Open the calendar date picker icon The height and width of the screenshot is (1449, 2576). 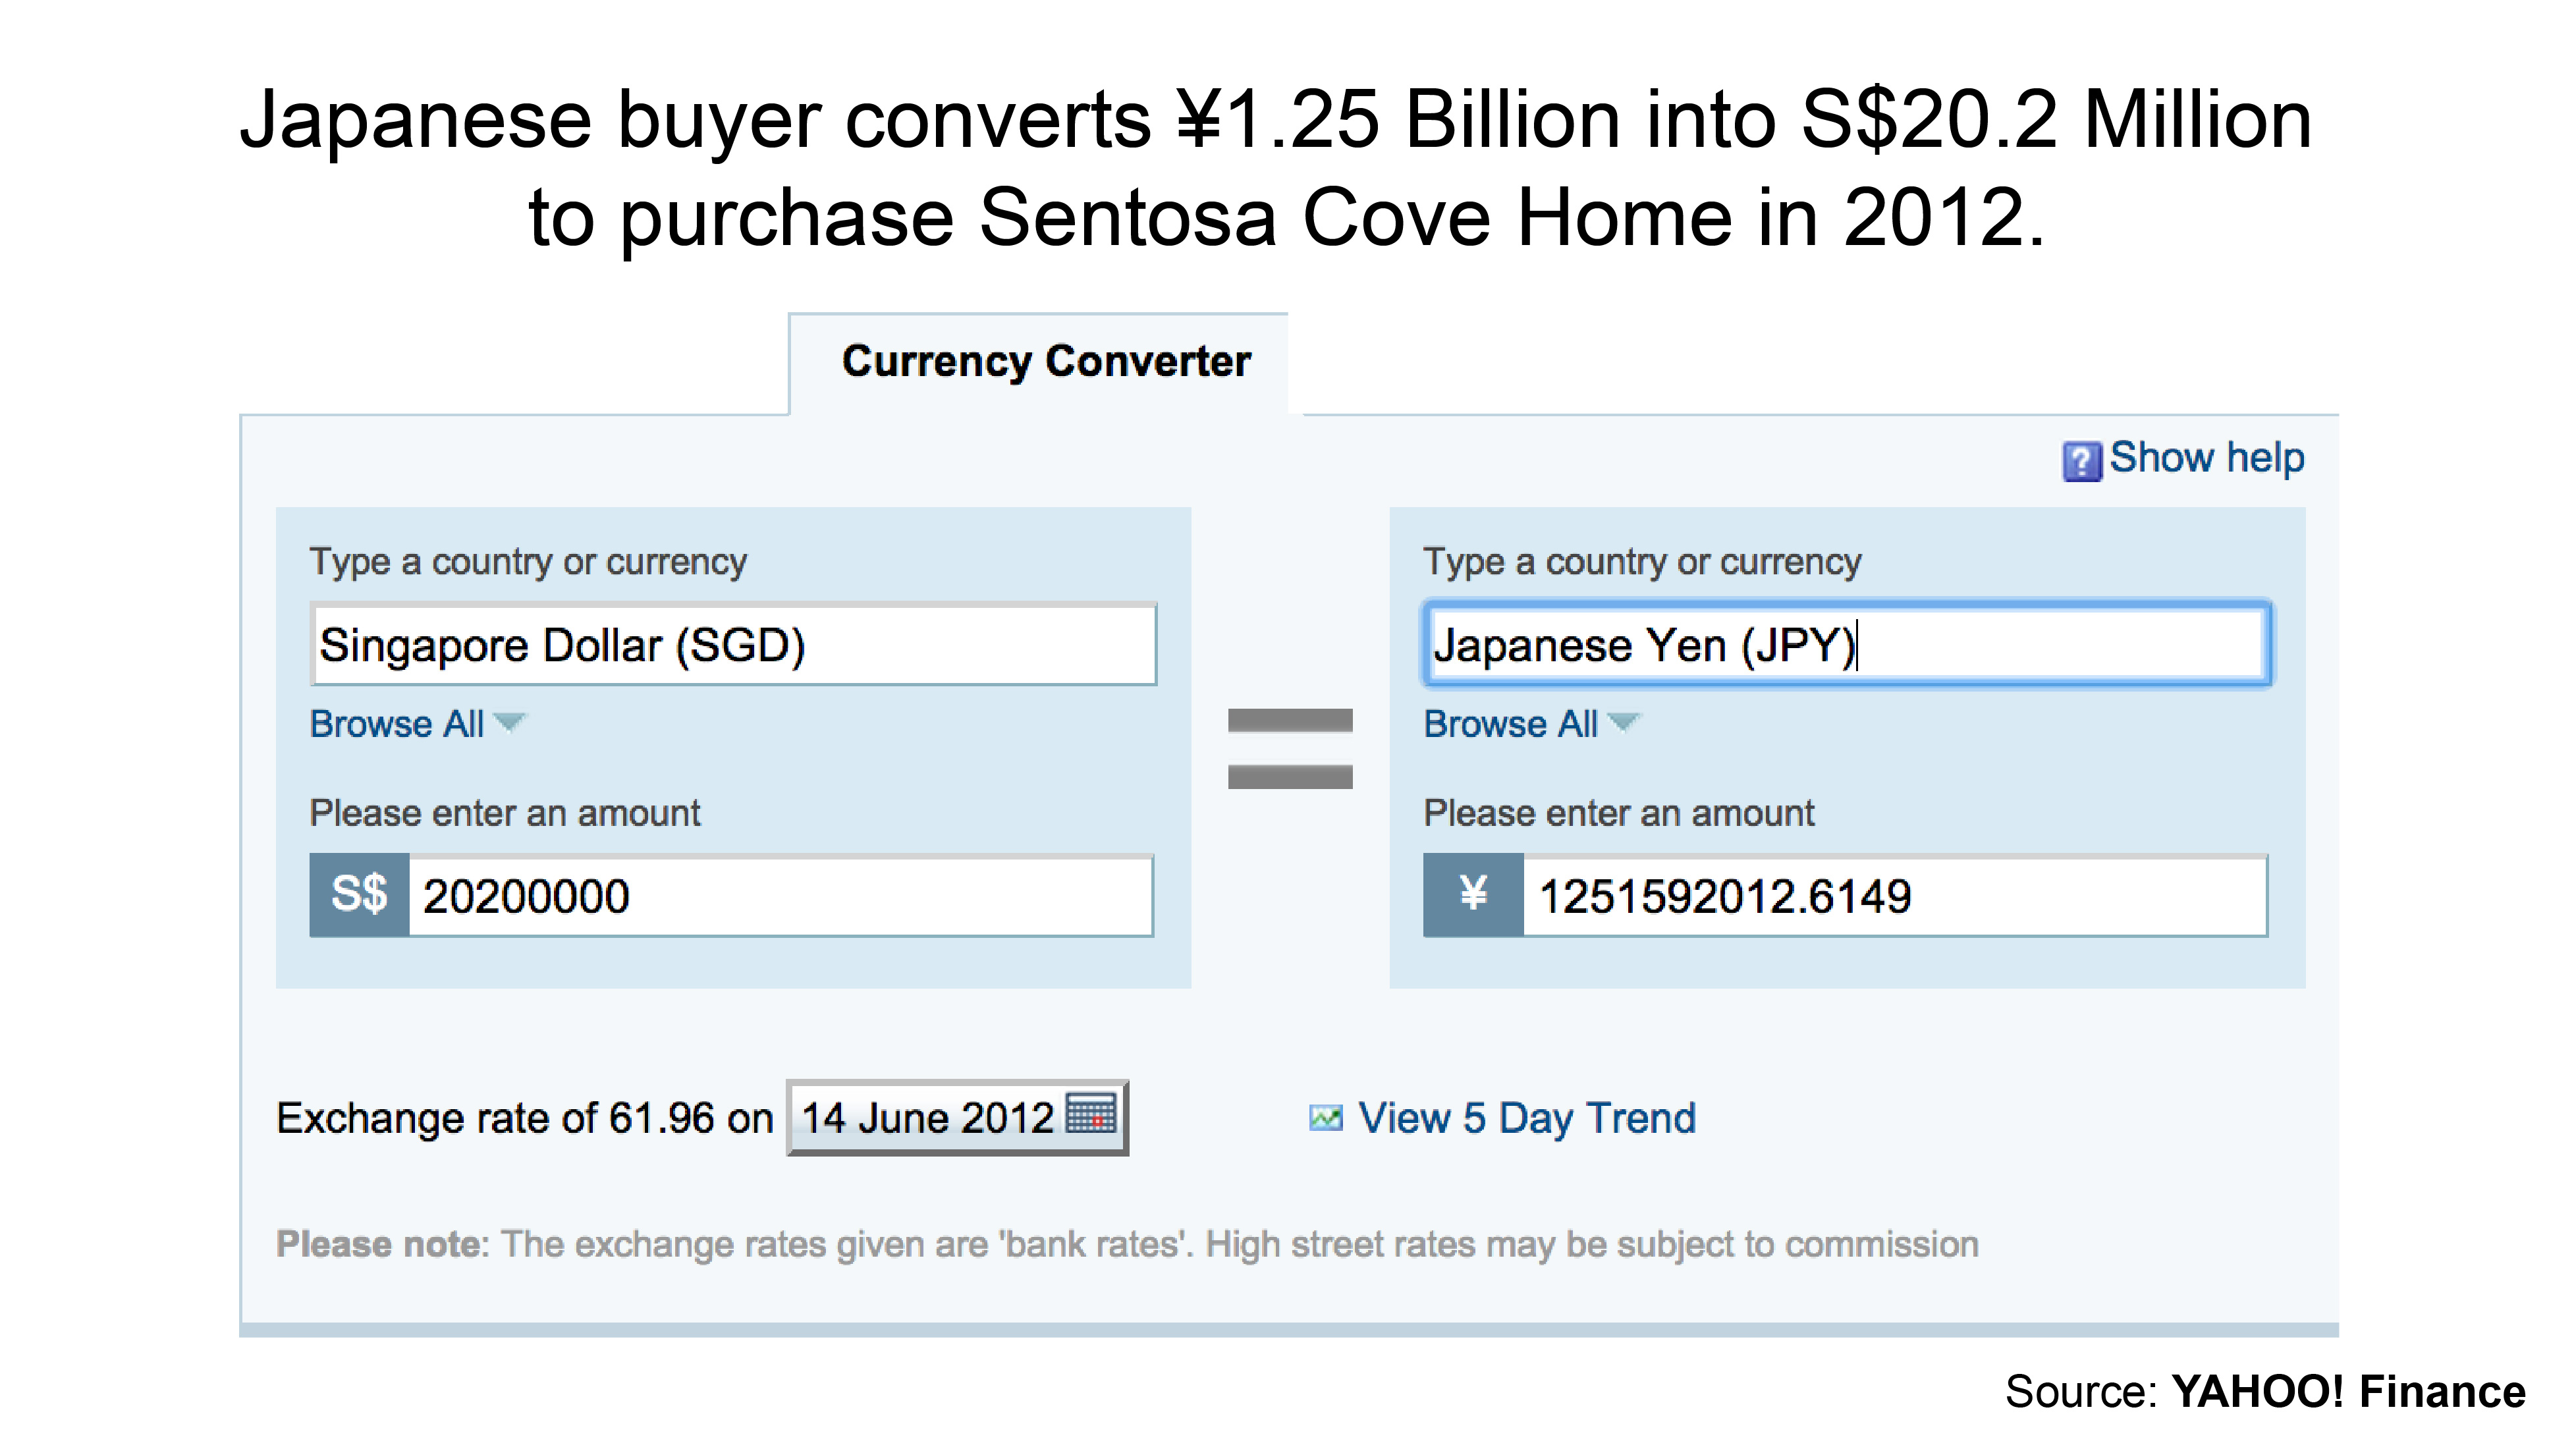[x=1091, y=1113]
